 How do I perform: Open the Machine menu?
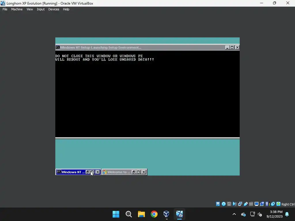pos(17,9)
